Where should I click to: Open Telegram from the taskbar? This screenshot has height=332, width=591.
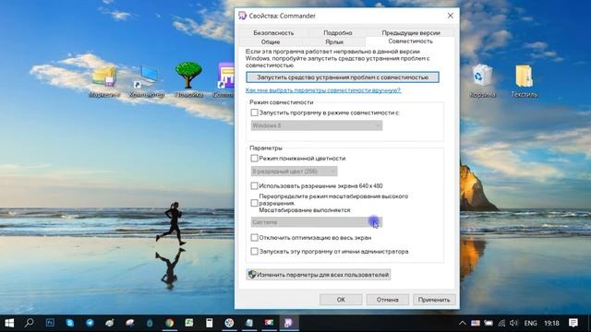[x=90, y=323]
